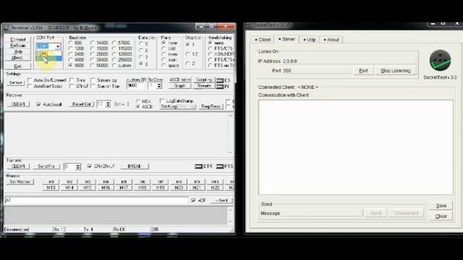Image resolution: width=463 pixels, height=260 pixels.
Task: Click the Port button in SocketTest
Action: (x=363, y=71)
